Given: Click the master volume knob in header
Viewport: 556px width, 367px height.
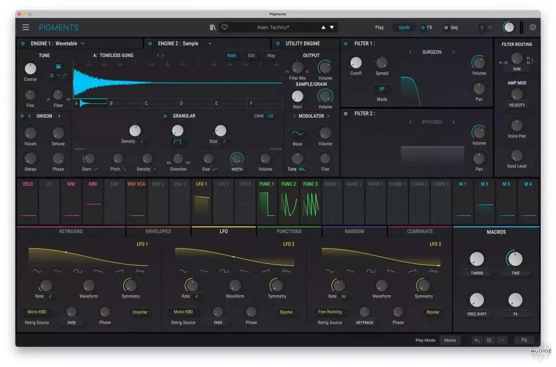Looking at the screenshot, I should 509,27.
